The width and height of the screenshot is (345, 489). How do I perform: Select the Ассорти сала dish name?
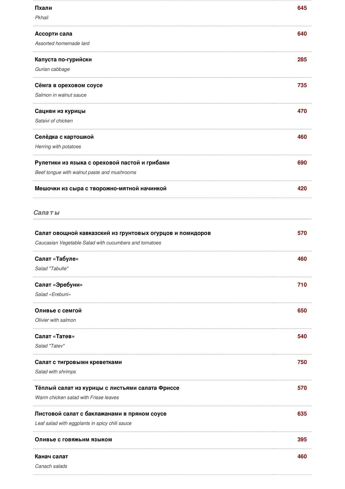(x=53, y=34)
